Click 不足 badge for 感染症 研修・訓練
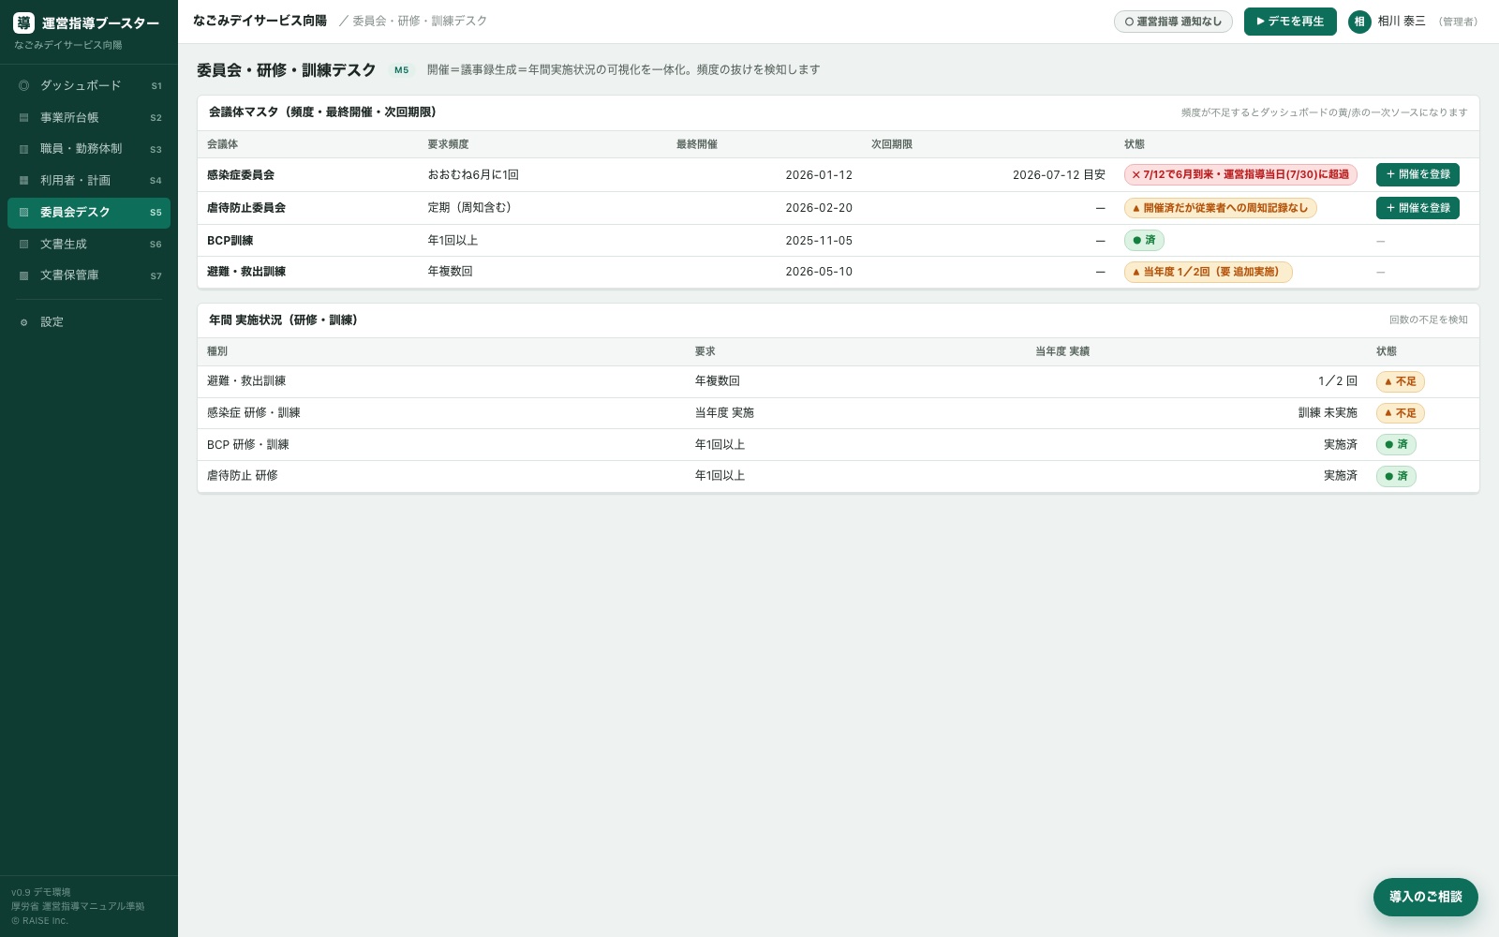Screen dimensions: 1499x937 point(1400,413)
